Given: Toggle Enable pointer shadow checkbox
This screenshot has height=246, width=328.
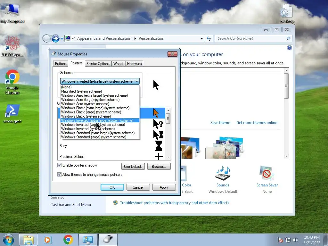Looking at the screenshot, I should [x=59, y=165].
